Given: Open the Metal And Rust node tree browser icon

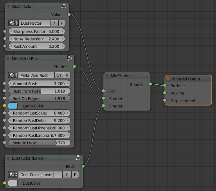Looking at the screenshot, I should [13, 75].
